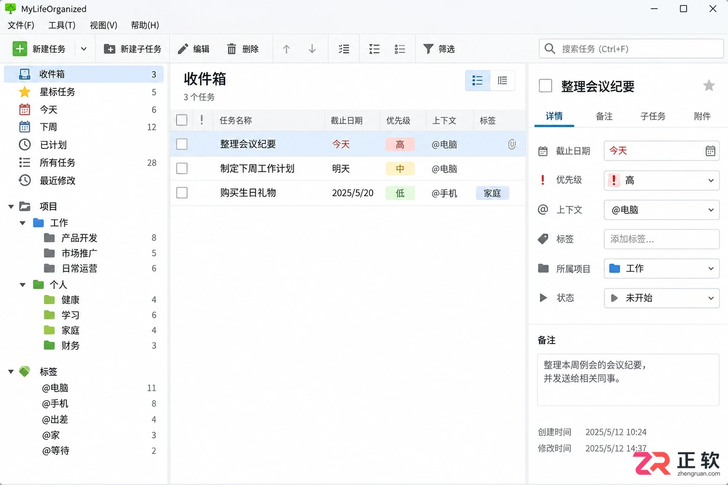Switch to the compact outline view icon
This screenshot has height=485, width=728.
[x=503, y=80]
